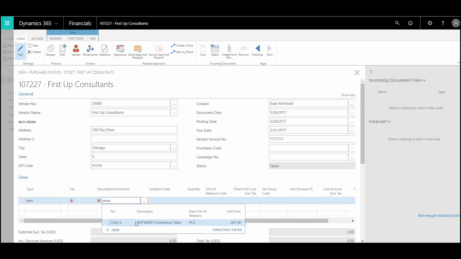Click the Purchaser Code field
The image size is (461, 259).
pyautogui.click(x=308, y=148)
